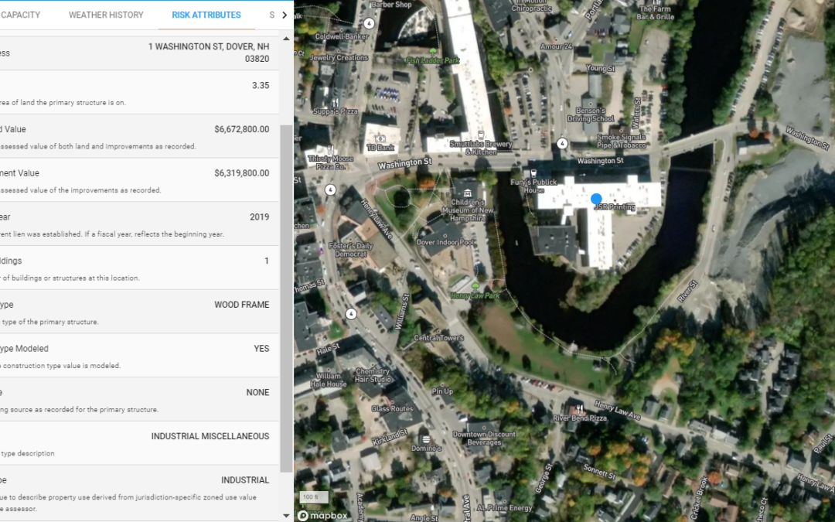Open the Capacity tab
835x522 pixels.
pos(19,15)
